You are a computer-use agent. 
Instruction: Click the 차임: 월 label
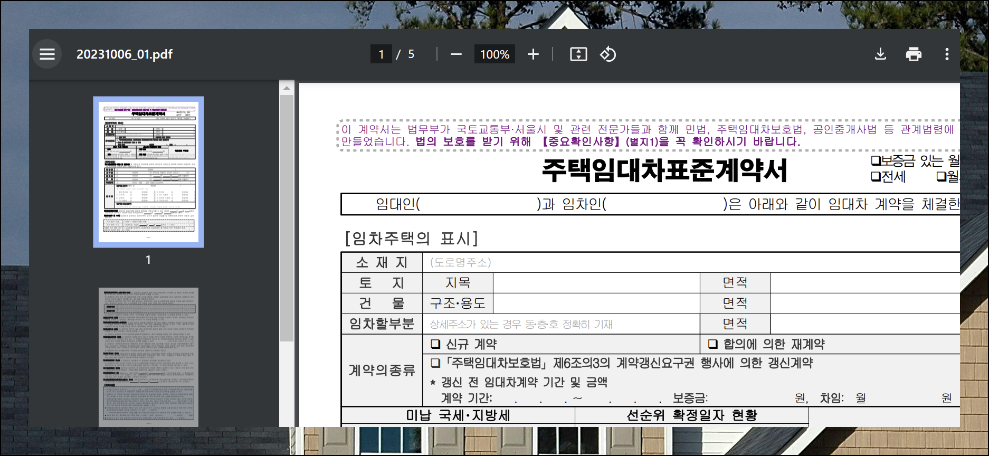point(843,398)
